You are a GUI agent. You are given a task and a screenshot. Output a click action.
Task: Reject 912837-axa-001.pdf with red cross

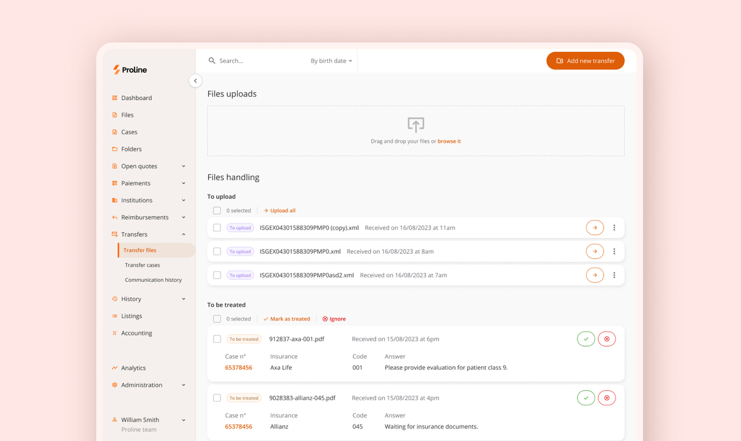[x=607, y=338]
